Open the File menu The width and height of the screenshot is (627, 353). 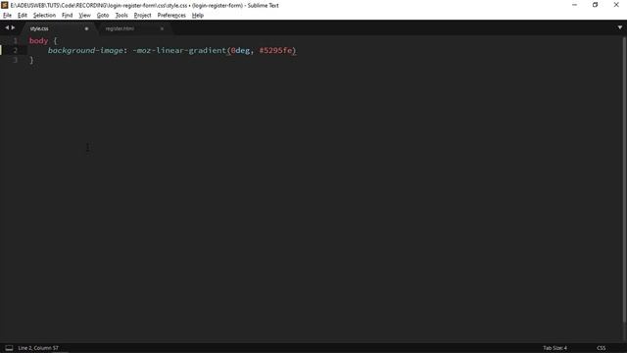[x=7, y=16]
